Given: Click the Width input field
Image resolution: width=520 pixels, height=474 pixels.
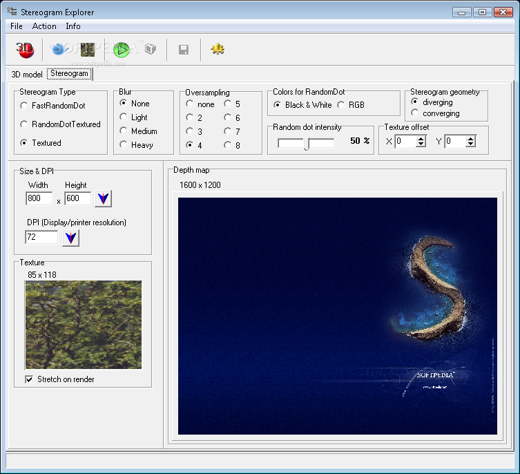Looking at the screenshot, I should click(x=39, y=199).
